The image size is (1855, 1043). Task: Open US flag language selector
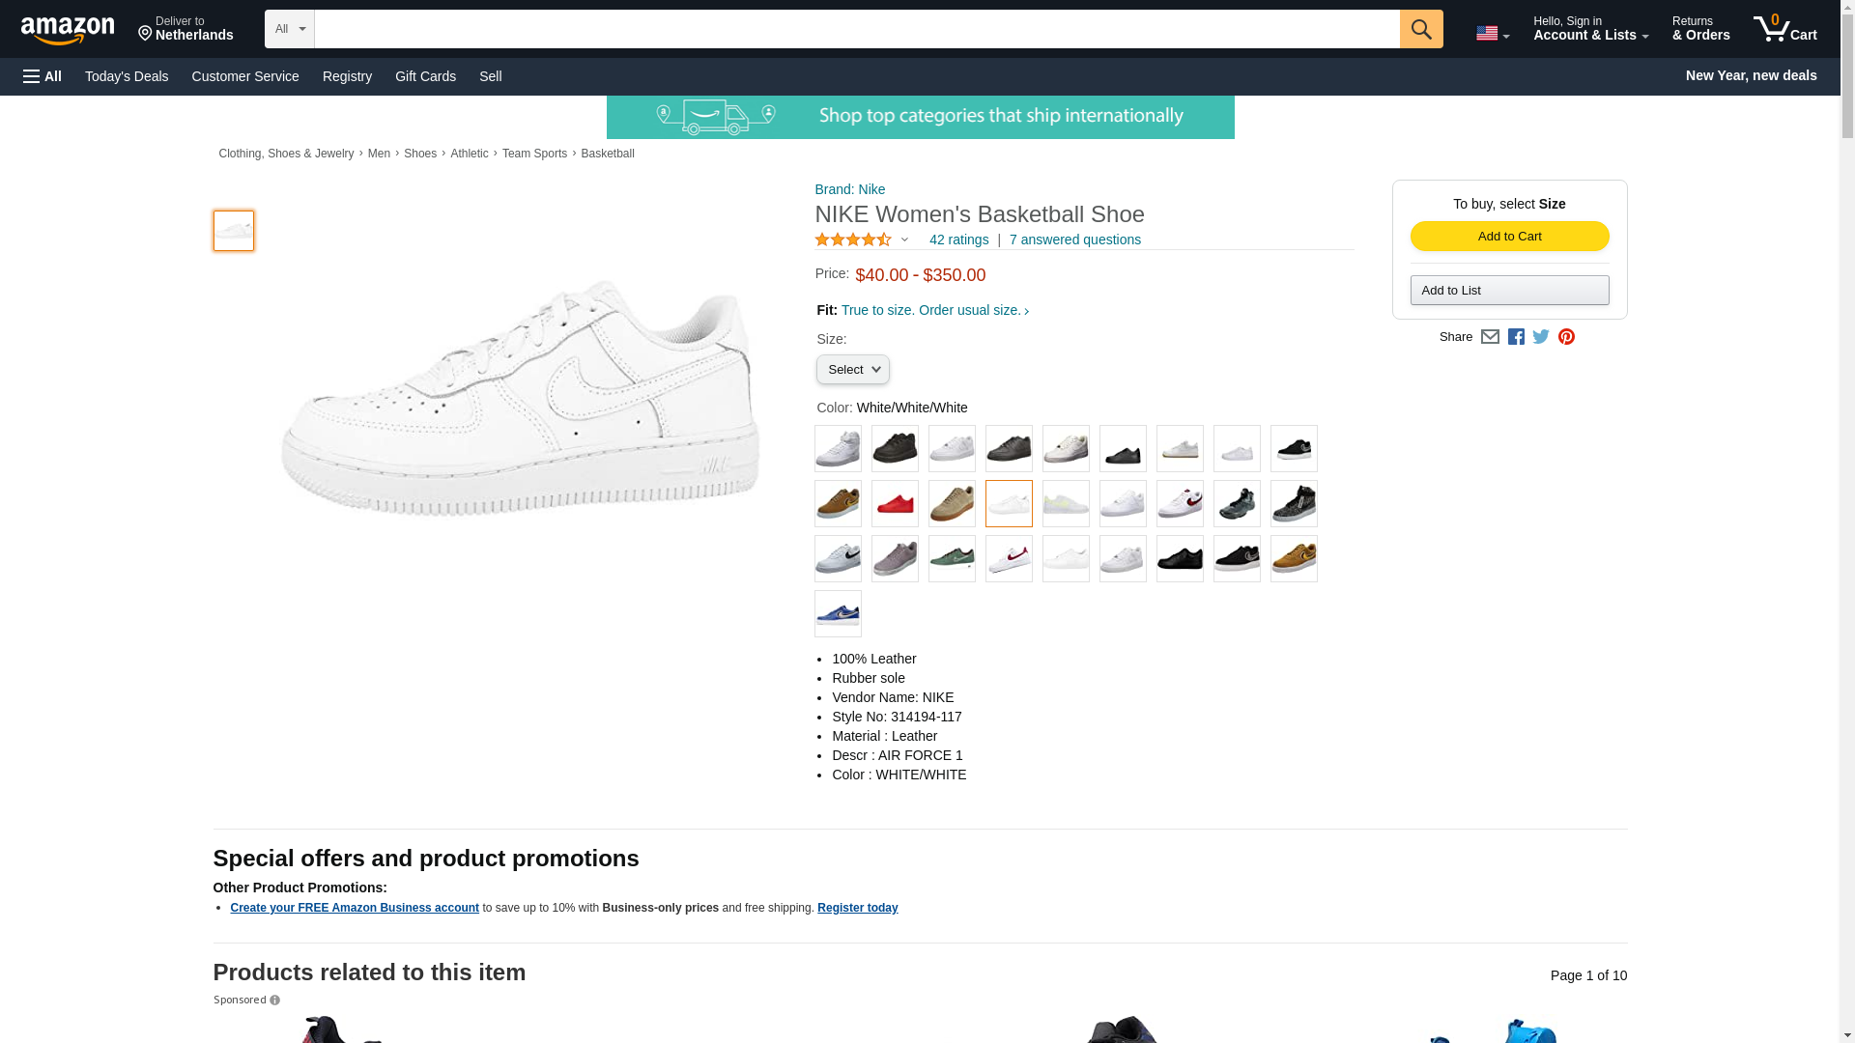[1492, 34]
